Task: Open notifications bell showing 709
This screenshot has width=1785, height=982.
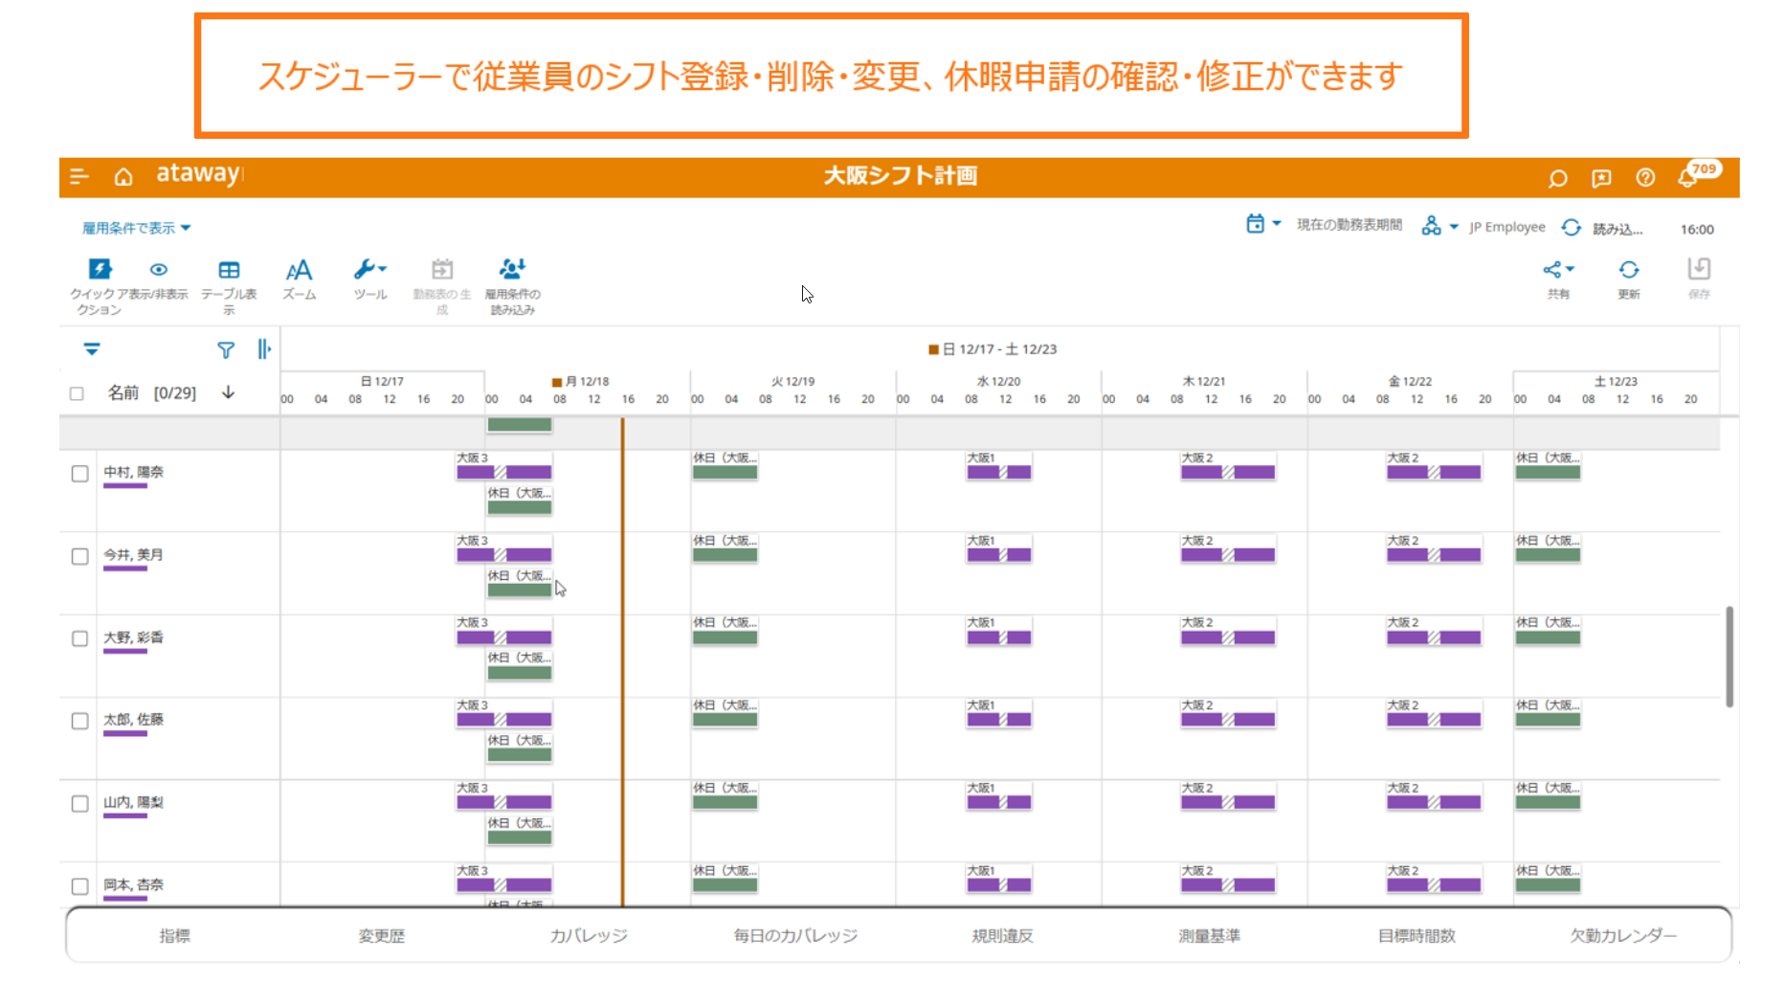Action: coord(1688,178)
